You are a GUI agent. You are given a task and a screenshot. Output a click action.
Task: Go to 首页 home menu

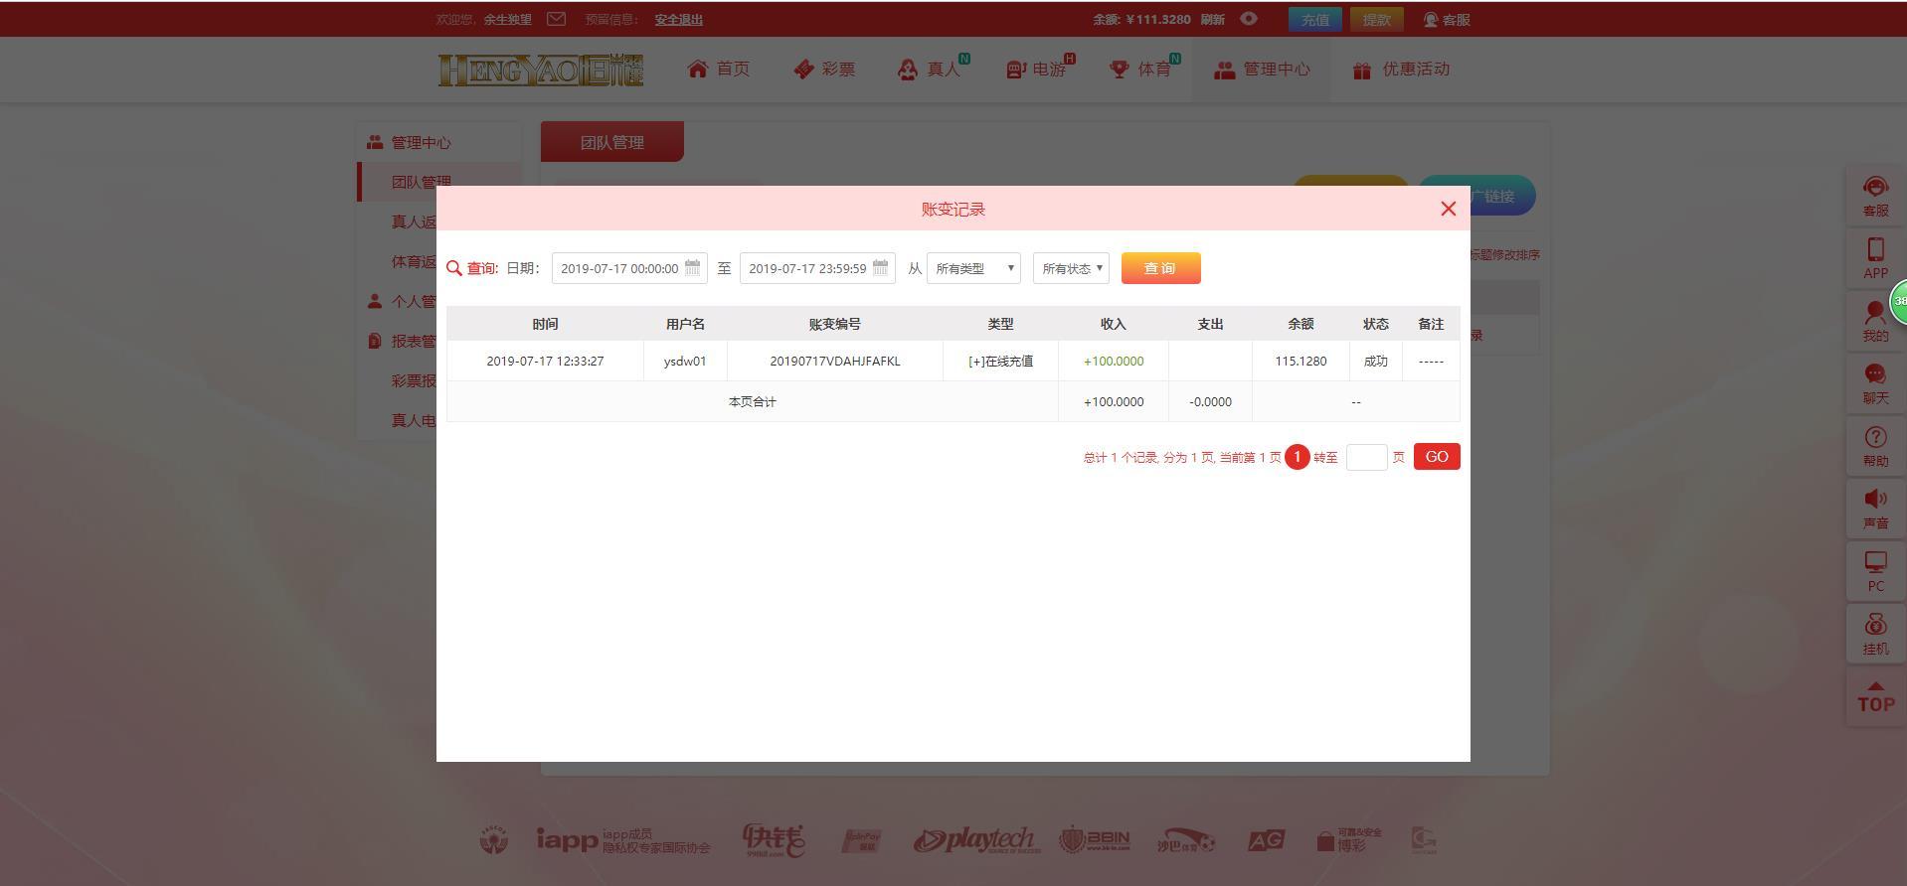pyautogui.click(x=719, y=69)
